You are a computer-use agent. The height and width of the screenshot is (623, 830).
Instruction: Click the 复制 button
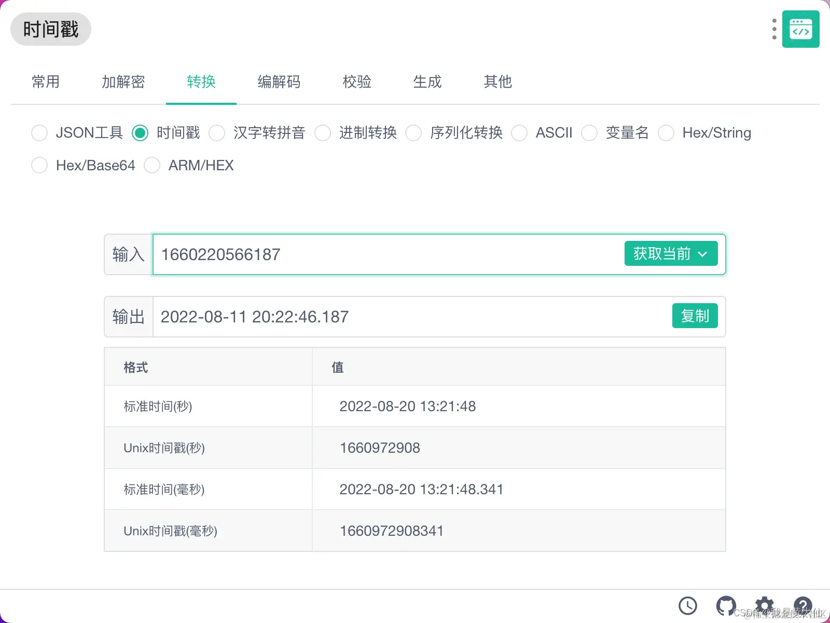pos(695,316)
